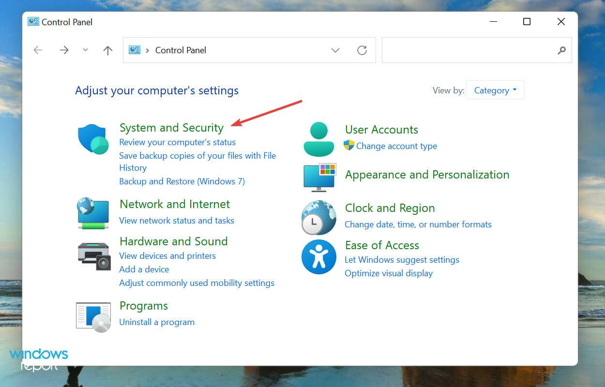Select the User Accounts icon
The image size is (605, 387).
(x=318, y=139)
